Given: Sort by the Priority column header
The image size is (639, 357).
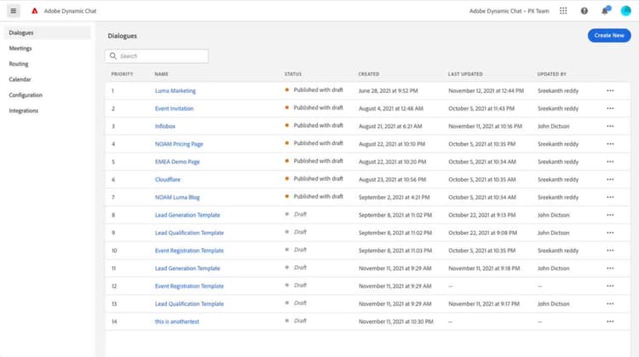Looking at the screenshot, I should 122,74.
